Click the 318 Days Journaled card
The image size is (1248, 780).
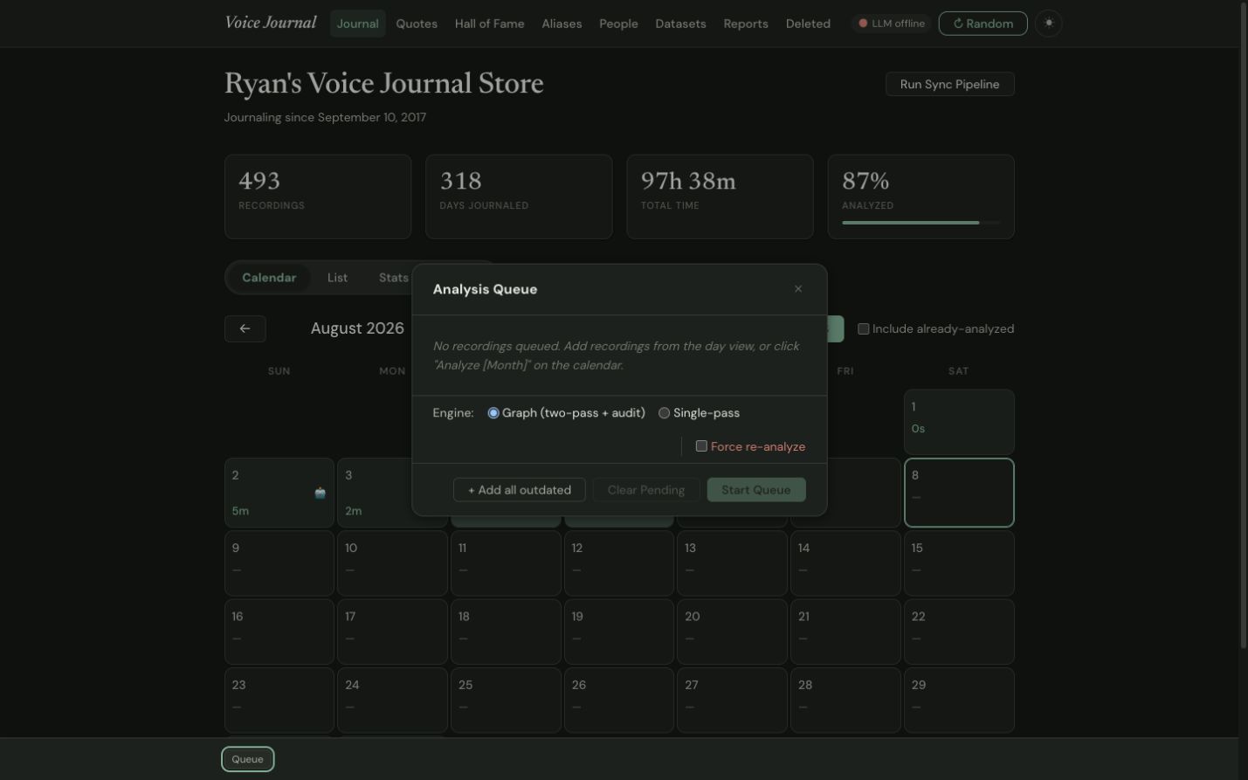(x=519, y=197)
